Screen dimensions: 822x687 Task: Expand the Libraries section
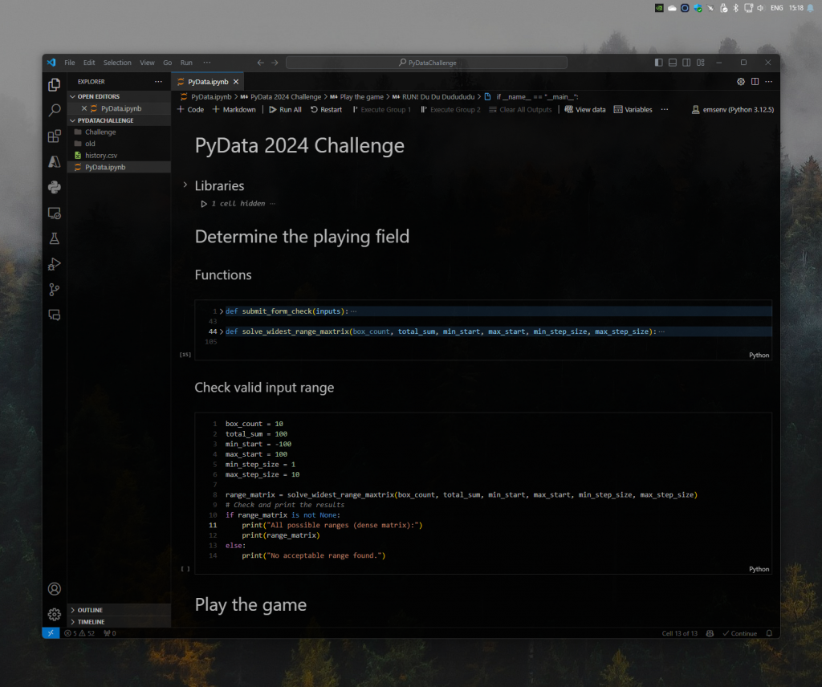tap(185, 185)
